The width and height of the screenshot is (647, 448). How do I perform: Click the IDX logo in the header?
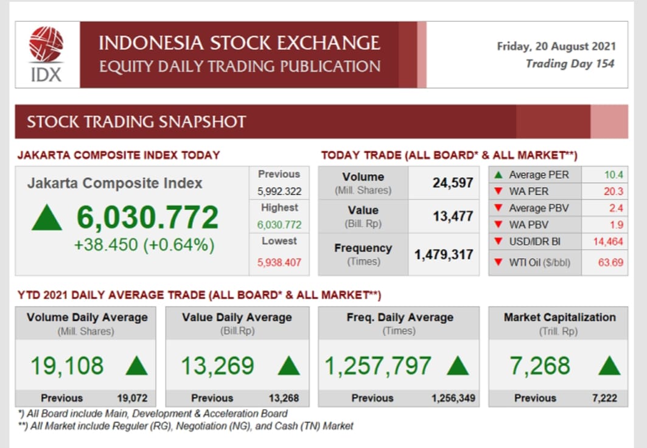(x=47, y=54)
